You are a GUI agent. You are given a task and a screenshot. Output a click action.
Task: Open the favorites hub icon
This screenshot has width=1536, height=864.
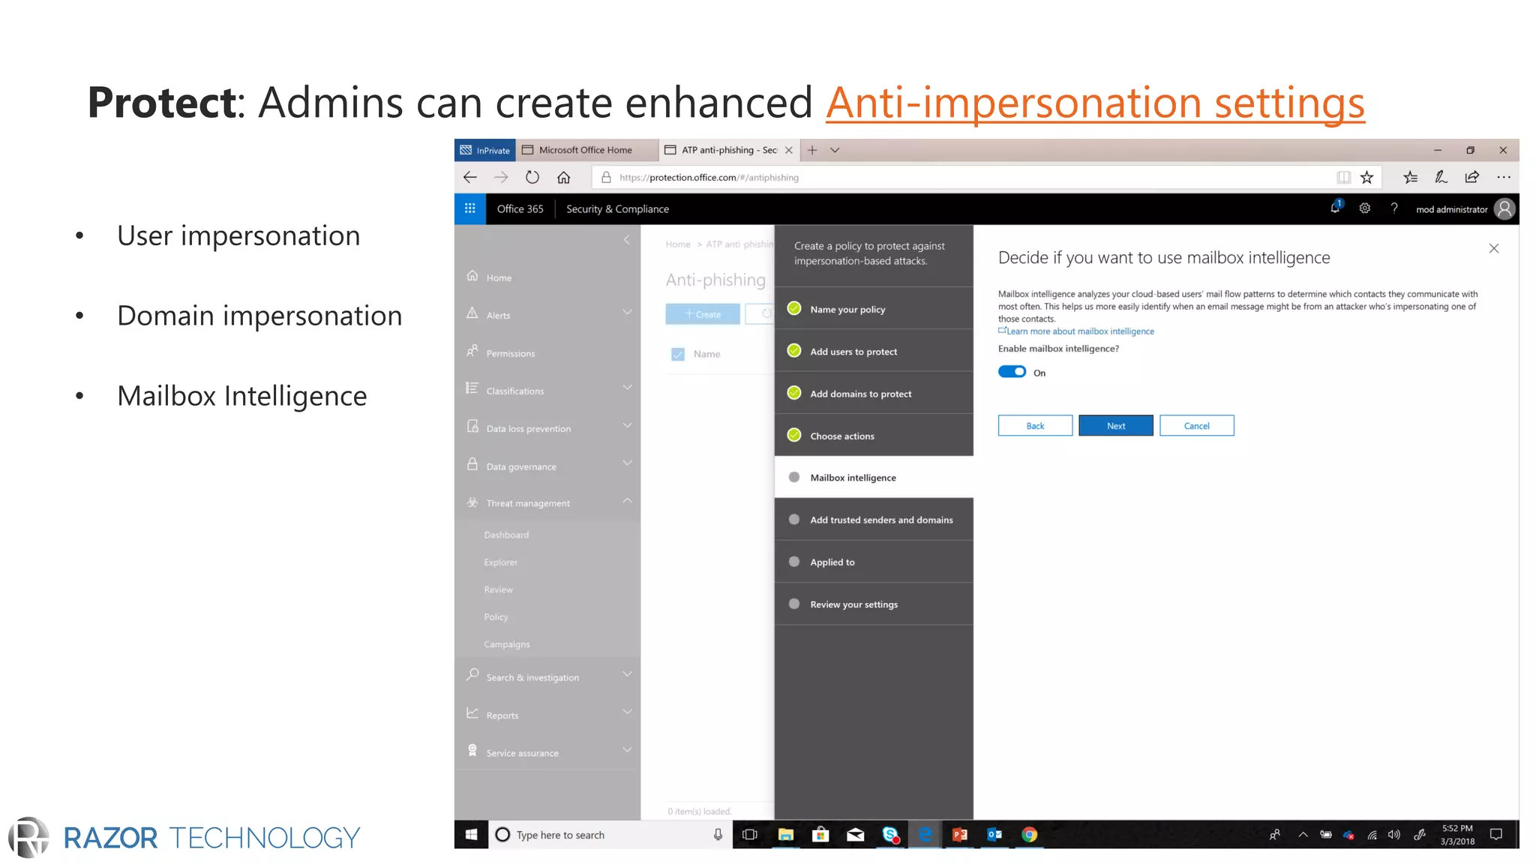[x=1410, y=177]
